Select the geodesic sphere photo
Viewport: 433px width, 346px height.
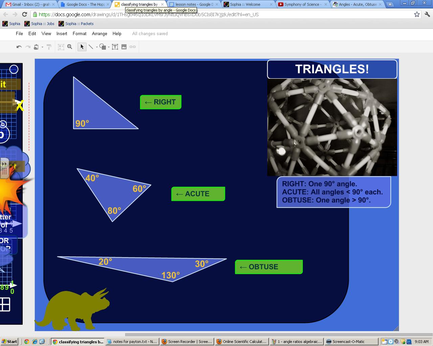(x=332, y=127)
